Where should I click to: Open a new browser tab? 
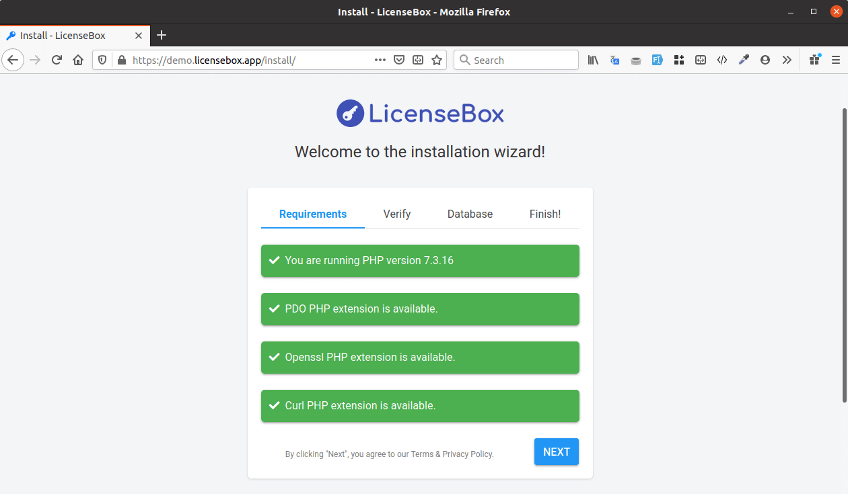click(x=162, y=36)
